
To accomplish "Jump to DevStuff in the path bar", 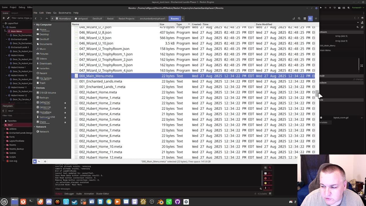I will (97, 19).
